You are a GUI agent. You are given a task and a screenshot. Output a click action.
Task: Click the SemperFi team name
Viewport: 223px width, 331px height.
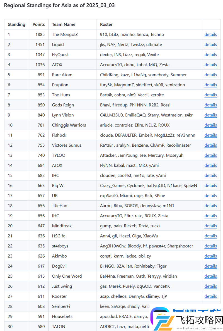click(x=61, y=306)
